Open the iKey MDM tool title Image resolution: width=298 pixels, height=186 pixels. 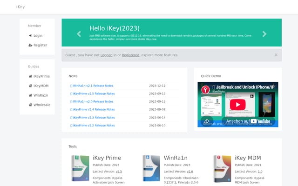click(248, 158)
